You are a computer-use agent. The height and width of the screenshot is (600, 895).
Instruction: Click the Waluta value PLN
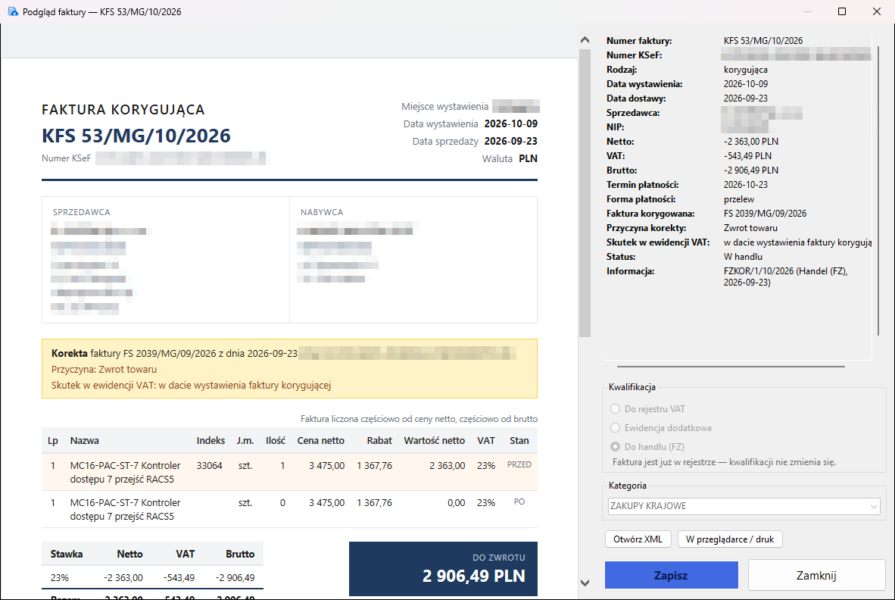click(x=528, y=158)
